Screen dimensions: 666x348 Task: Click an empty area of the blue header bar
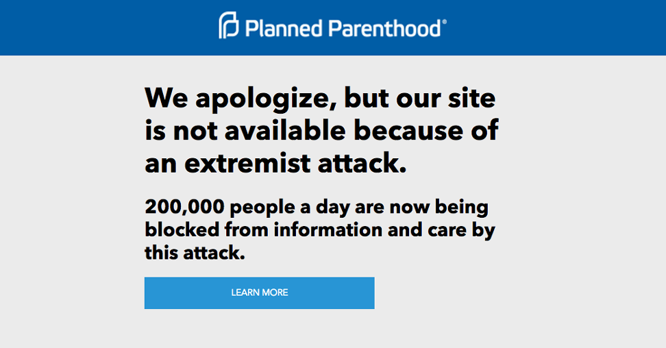tap(103, 27)
